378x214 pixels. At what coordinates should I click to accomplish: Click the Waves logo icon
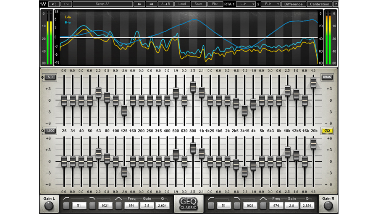43,4
